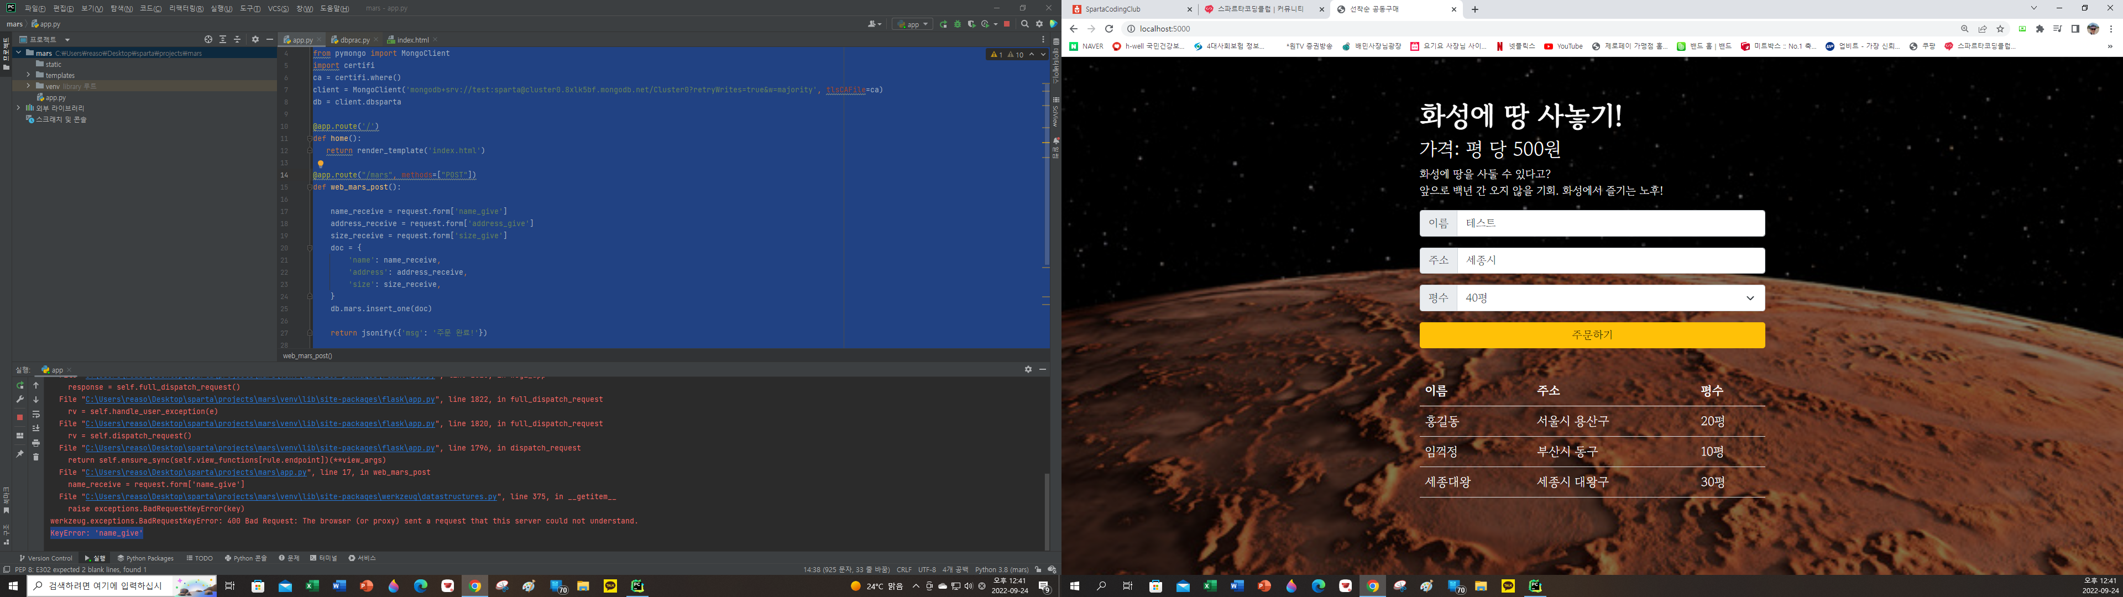Run app with coverage icon
Screen dimensions: 2123x597
[x=972, y=25]
